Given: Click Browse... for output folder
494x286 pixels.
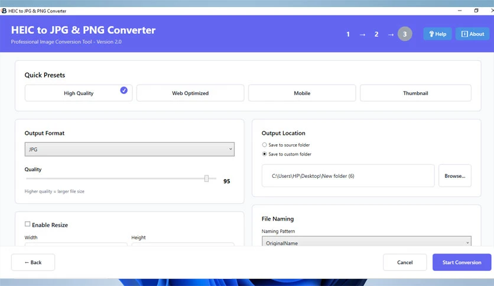Looking at the screenshot, I should (x=455, y=175).
